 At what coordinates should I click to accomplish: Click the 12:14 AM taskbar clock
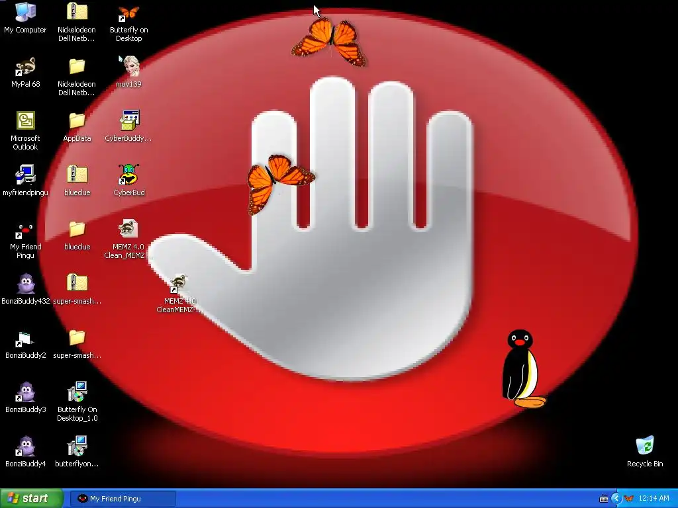[654, 499]
